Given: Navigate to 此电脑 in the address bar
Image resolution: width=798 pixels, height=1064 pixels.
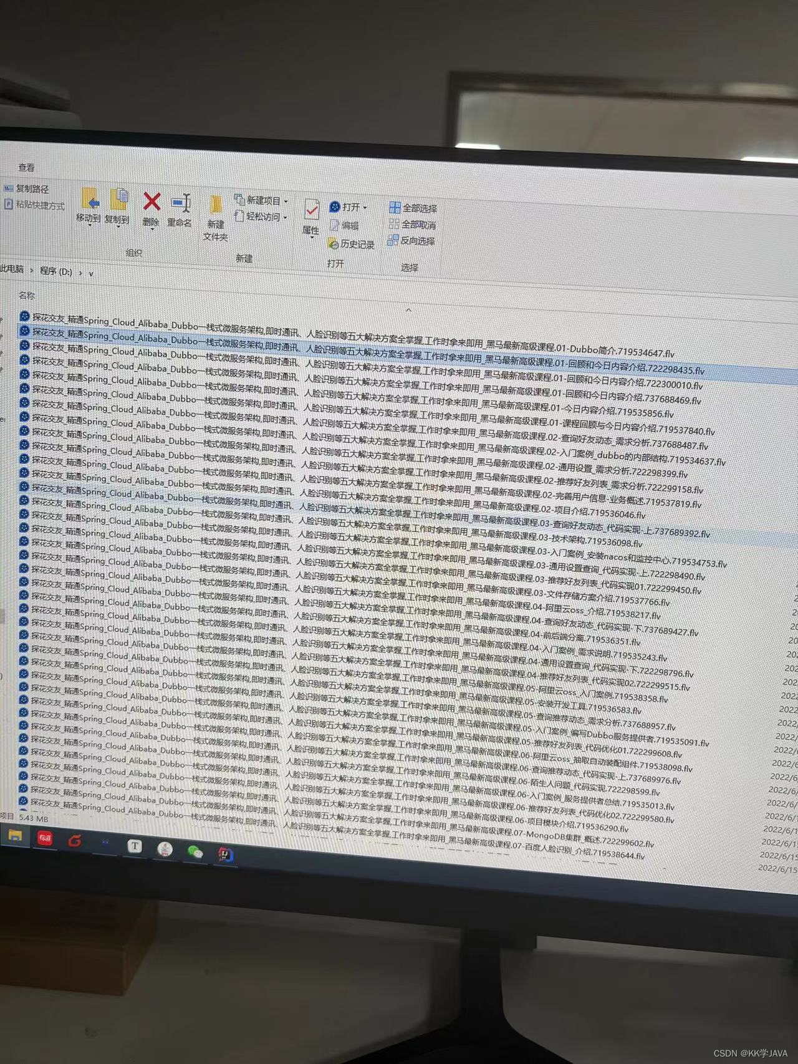Looking at the screenshot, I should tap(12, 269).
